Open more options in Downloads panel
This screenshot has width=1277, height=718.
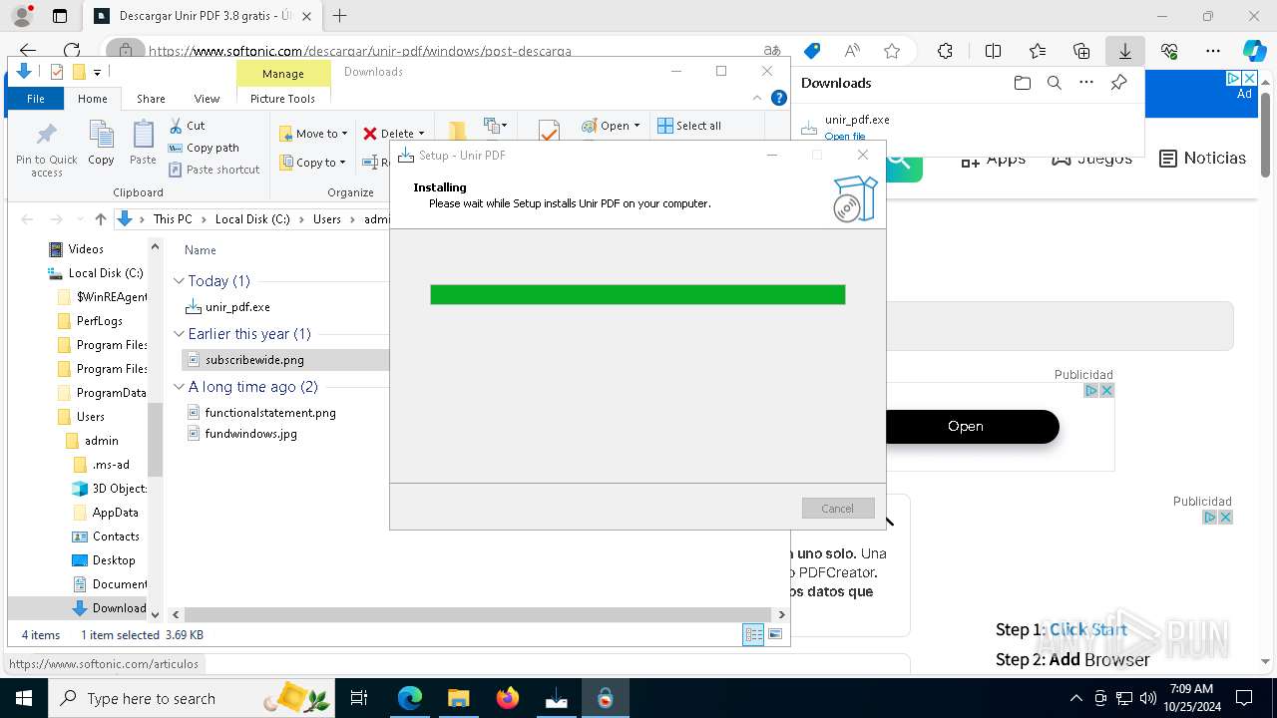point(1086,83)
